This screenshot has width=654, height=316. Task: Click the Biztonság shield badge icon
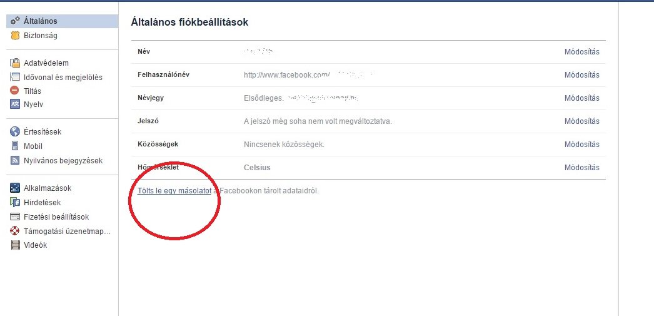click(x=16, y=36)
